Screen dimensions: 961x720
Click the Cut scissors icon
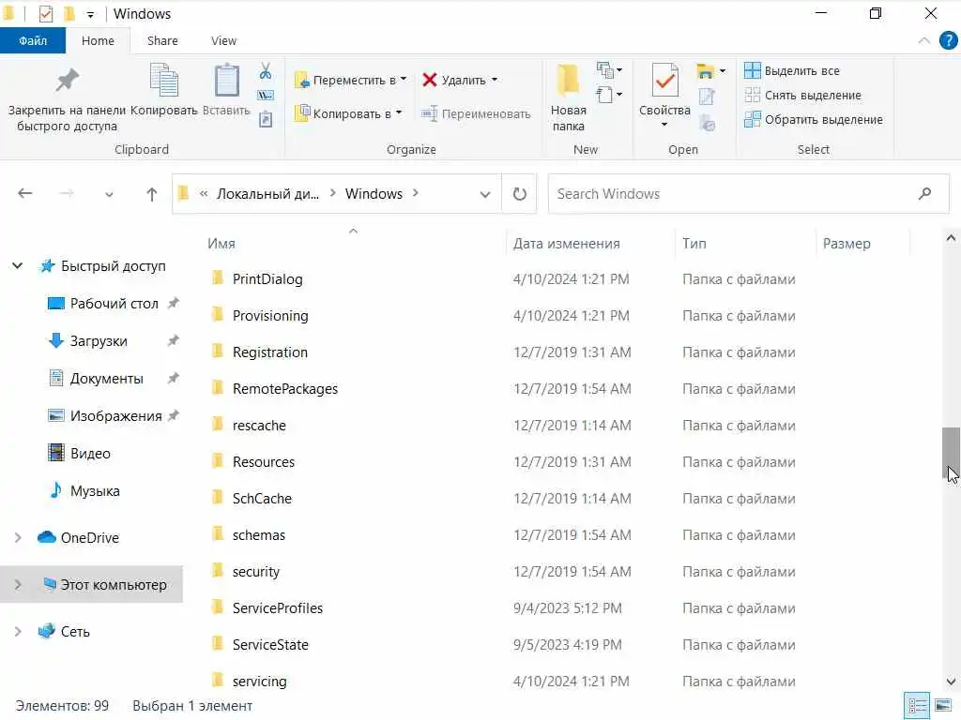[x=266, y=71]
